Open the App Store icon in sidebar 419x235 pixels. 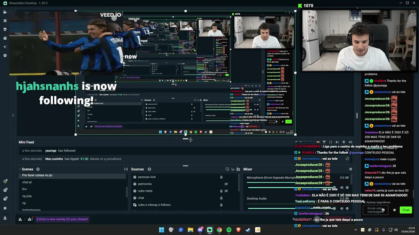coord(5,29)
